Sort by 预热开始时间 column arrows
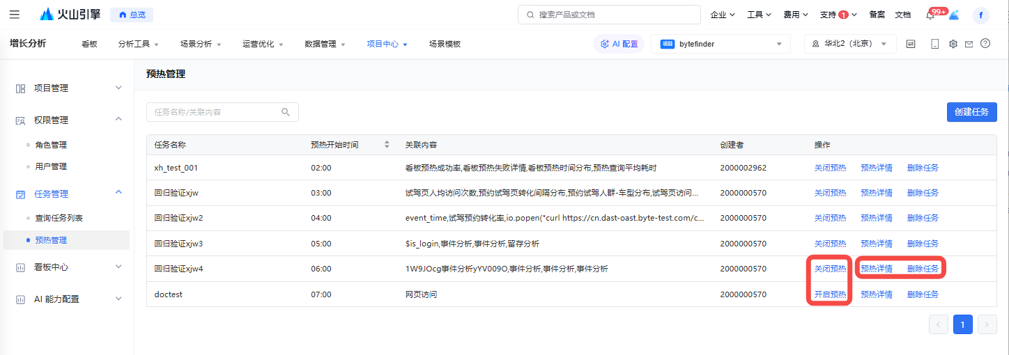This screenshot has width=1009, height=355. (387, 145)
